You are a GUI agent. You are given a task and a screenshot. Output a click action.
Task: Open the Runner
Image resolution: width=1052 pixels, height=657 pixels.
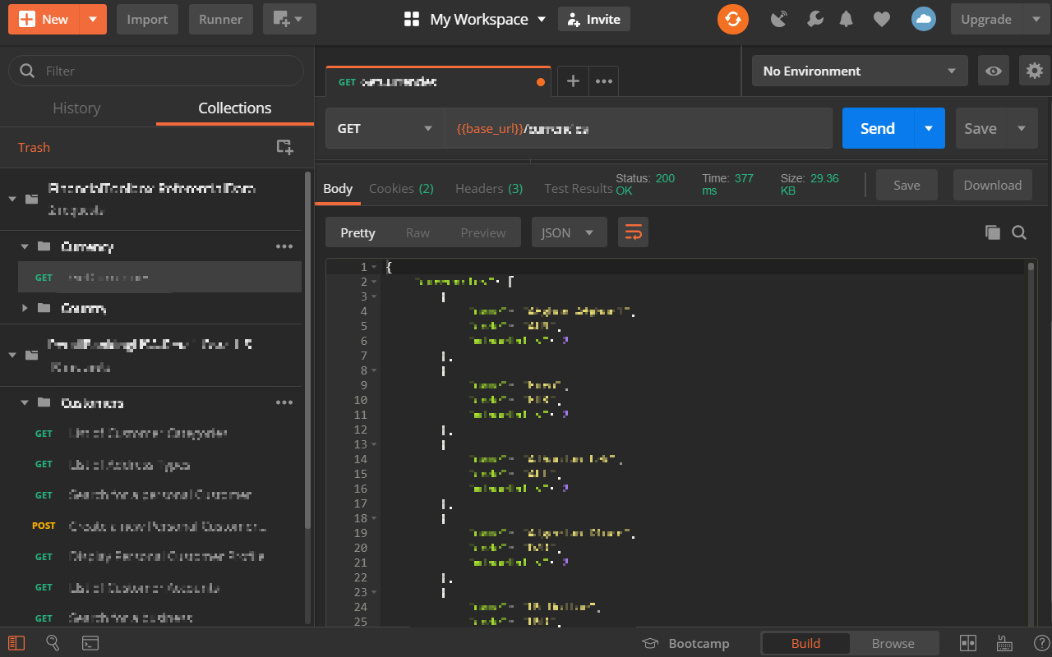pyautogui.click(x=220, y=19)
